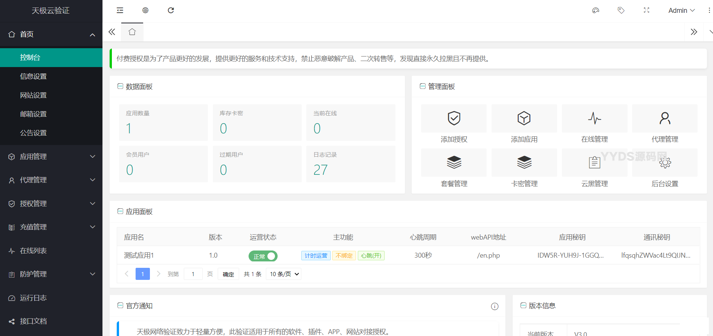Screen dimensions: 713x336
Task: Expand the 应用管理 sidebar menu
Action: pyautogui.click(x=51, y=157)
